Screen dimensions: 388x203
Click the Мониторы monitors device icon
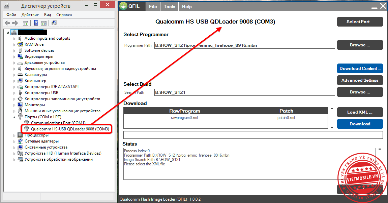point(20,105)
